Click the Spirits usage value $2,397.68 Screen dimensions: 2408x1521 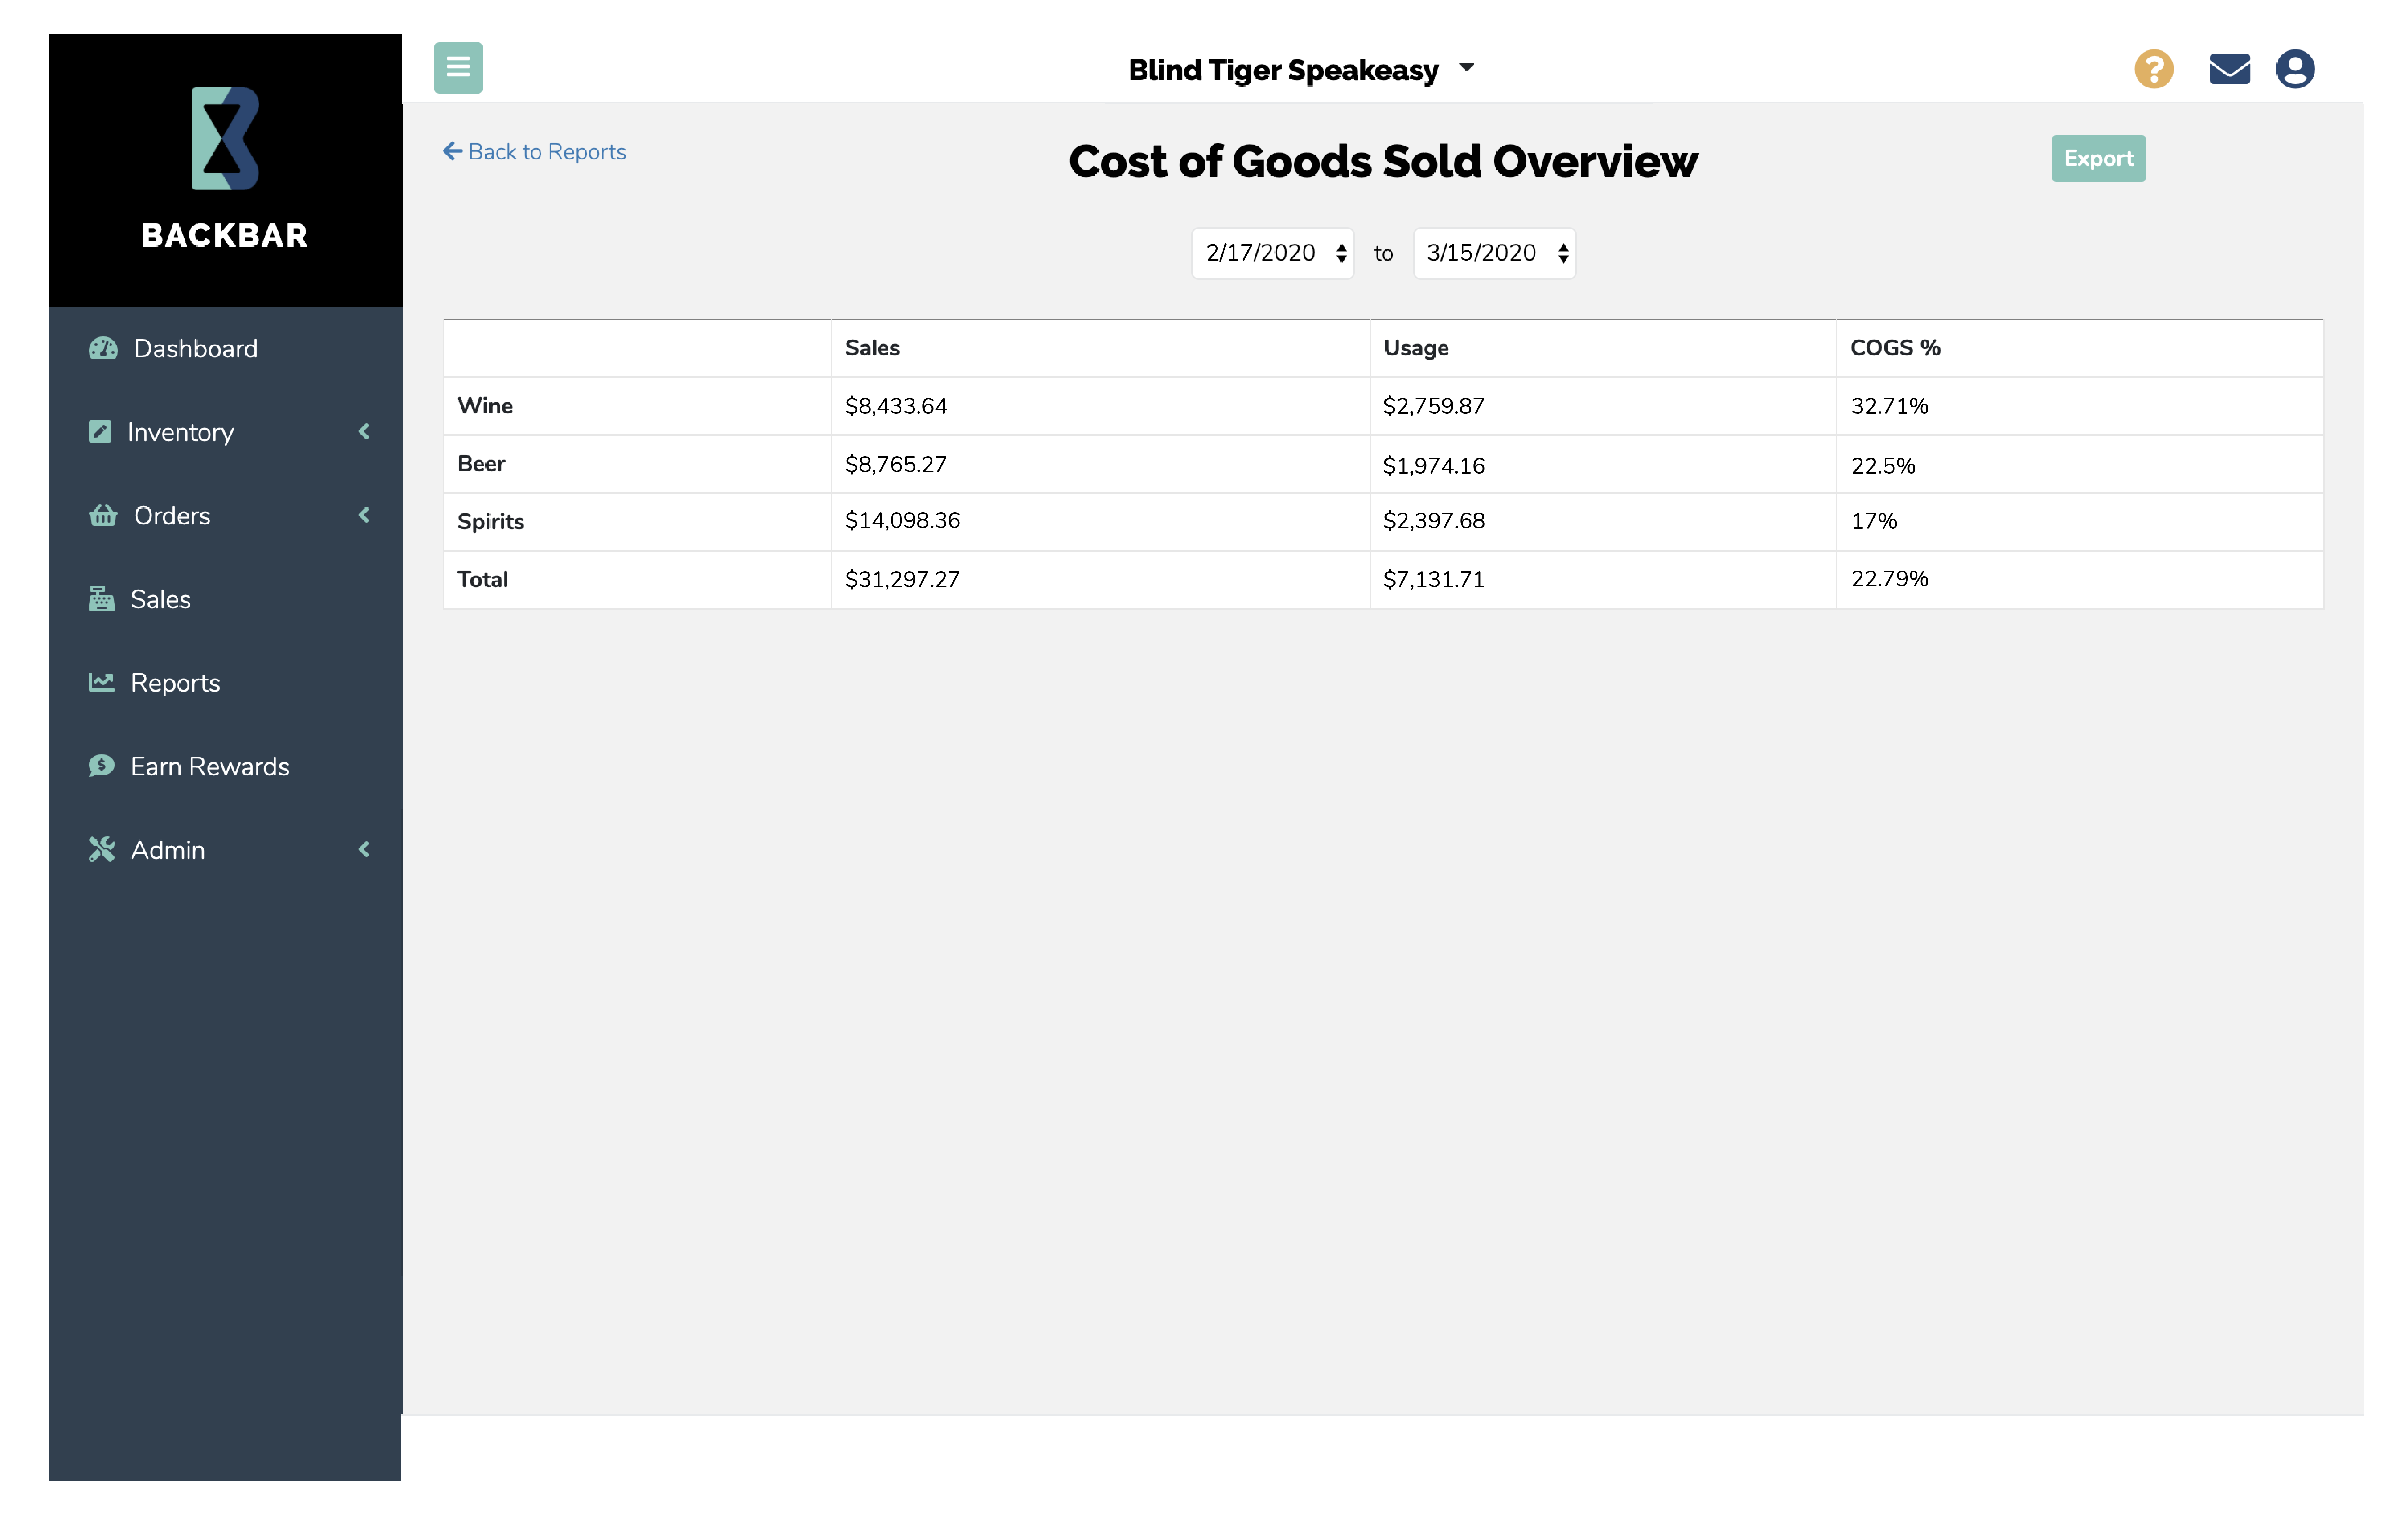tap(1434, 521)
